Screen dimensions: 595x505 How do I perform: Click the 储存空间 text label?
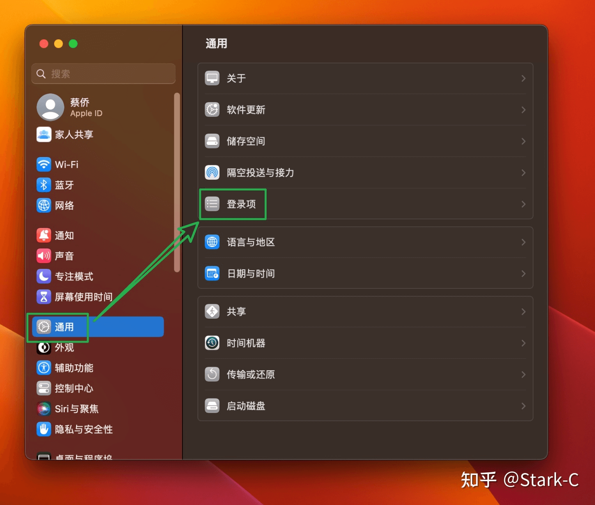246,141
